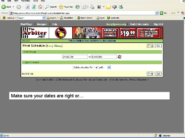Click the Arbiter.NET logo
Image resolution: width=185 pixels, height=138 pixels.
[x=35, y=33]
